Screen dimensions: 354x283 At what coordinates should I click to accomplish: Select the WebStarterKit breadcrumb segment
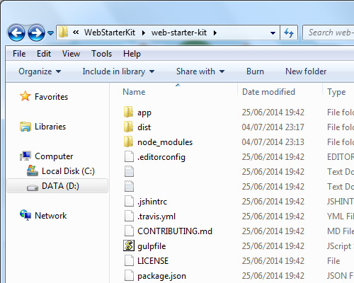coord(110,33)
